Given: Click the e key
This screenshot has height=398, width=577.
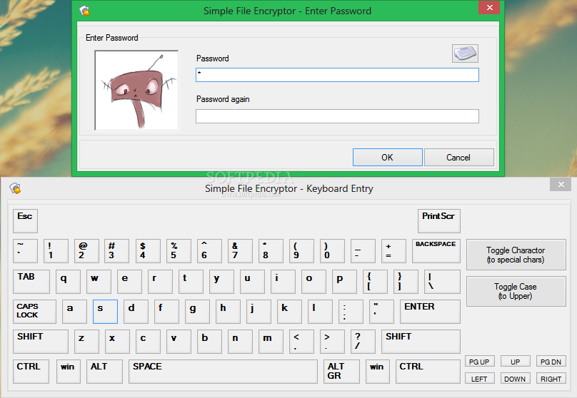Looking at the screenshot, I should pos(129,282).
